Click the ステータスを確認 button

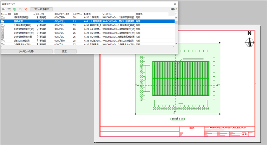pos(41,9)
